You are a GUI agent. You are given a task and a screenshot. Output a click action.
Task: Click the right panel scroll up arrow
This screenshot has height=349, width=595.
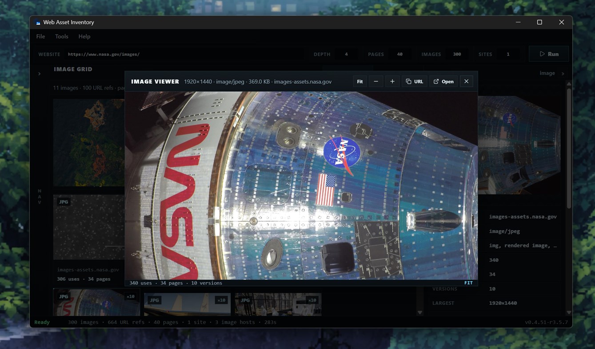tap(569, 84)
